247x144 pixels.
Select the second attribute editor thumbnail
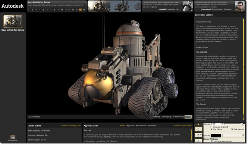[199, 135]
